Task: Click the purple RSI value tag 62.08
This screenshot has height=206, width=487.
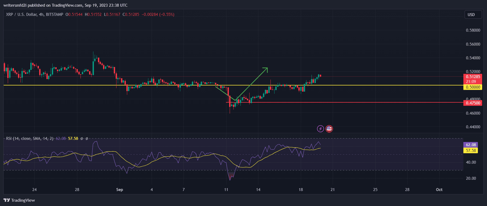Action: click(x=471, y=145)
